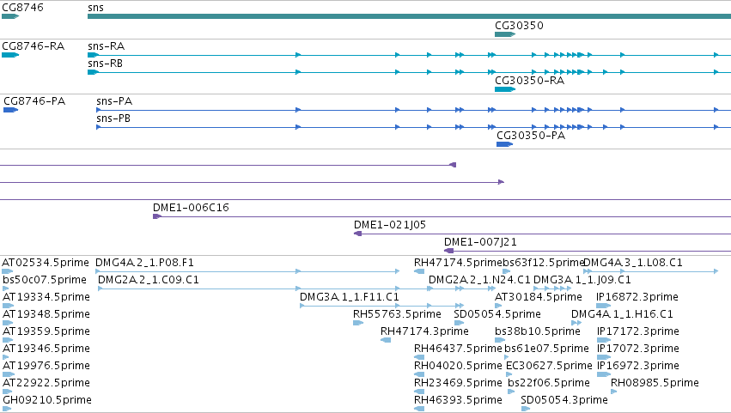Select the CG30350 gene glyph
Image resolution: width=731 pixels, height=413 pixels.
point(505,34)
